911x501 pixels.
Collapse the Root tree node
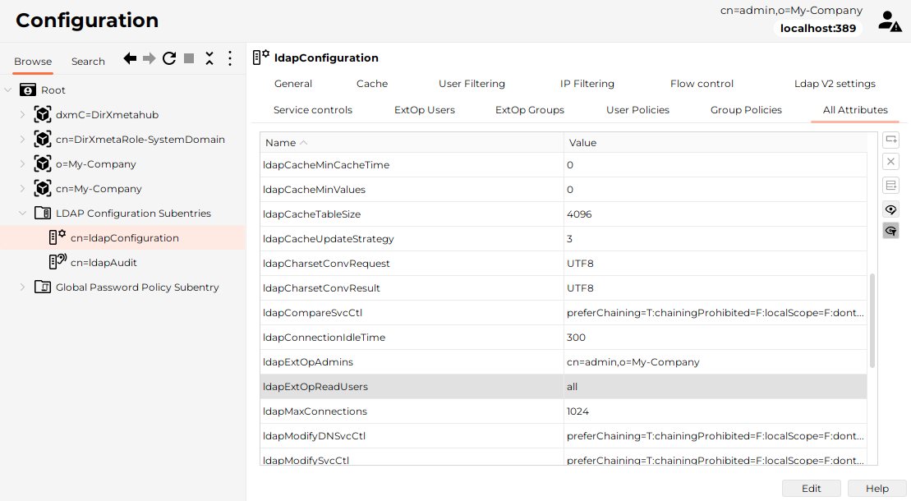tap(8, 90)
